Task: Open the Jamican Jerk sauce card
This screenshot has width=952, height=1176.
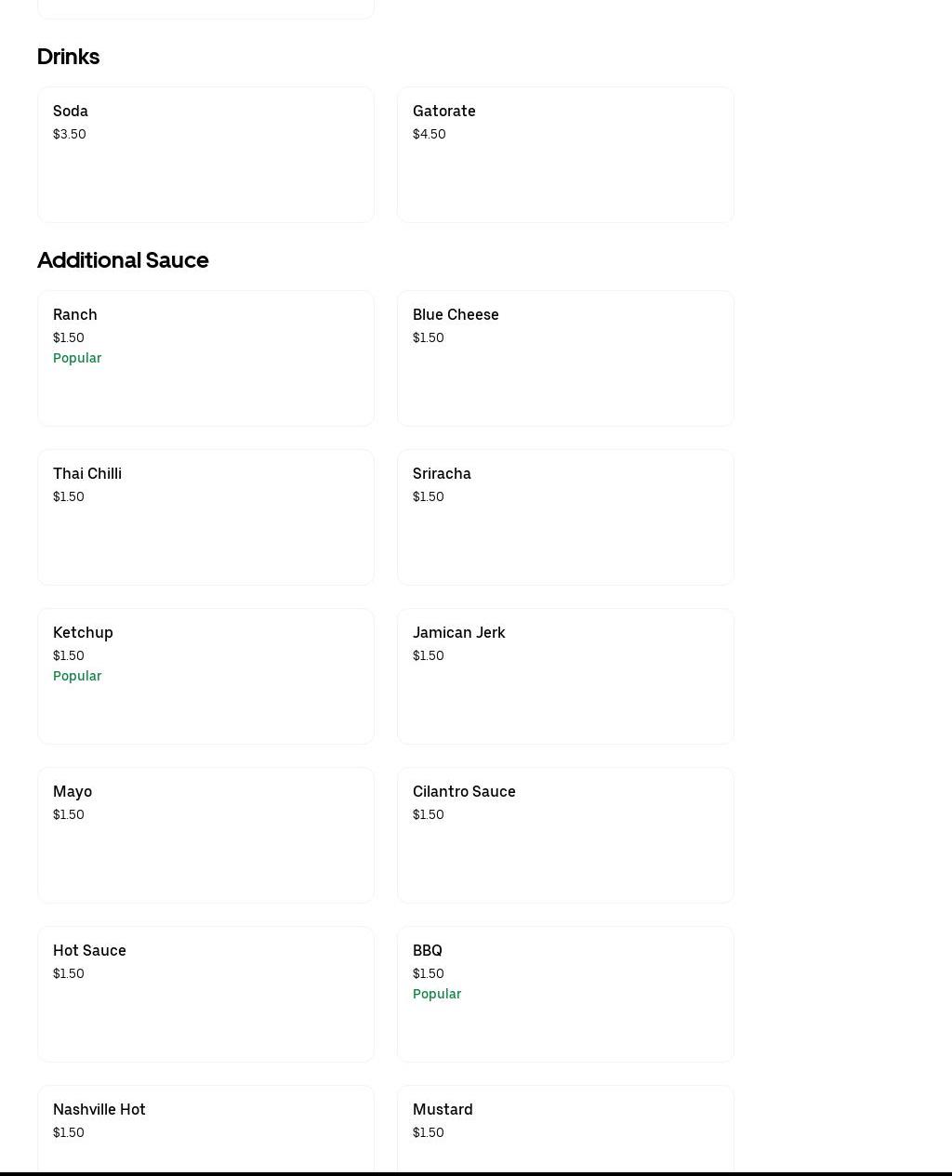Action: coord(565,676)
